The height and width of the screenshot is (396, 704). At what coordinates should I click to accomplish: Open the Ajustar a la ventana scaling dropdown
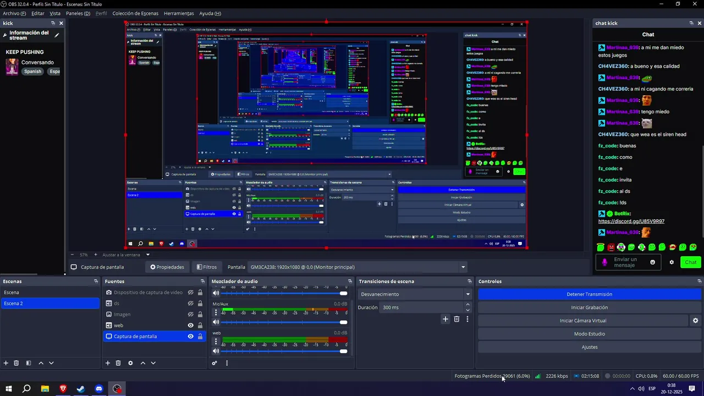coord(126,255)
